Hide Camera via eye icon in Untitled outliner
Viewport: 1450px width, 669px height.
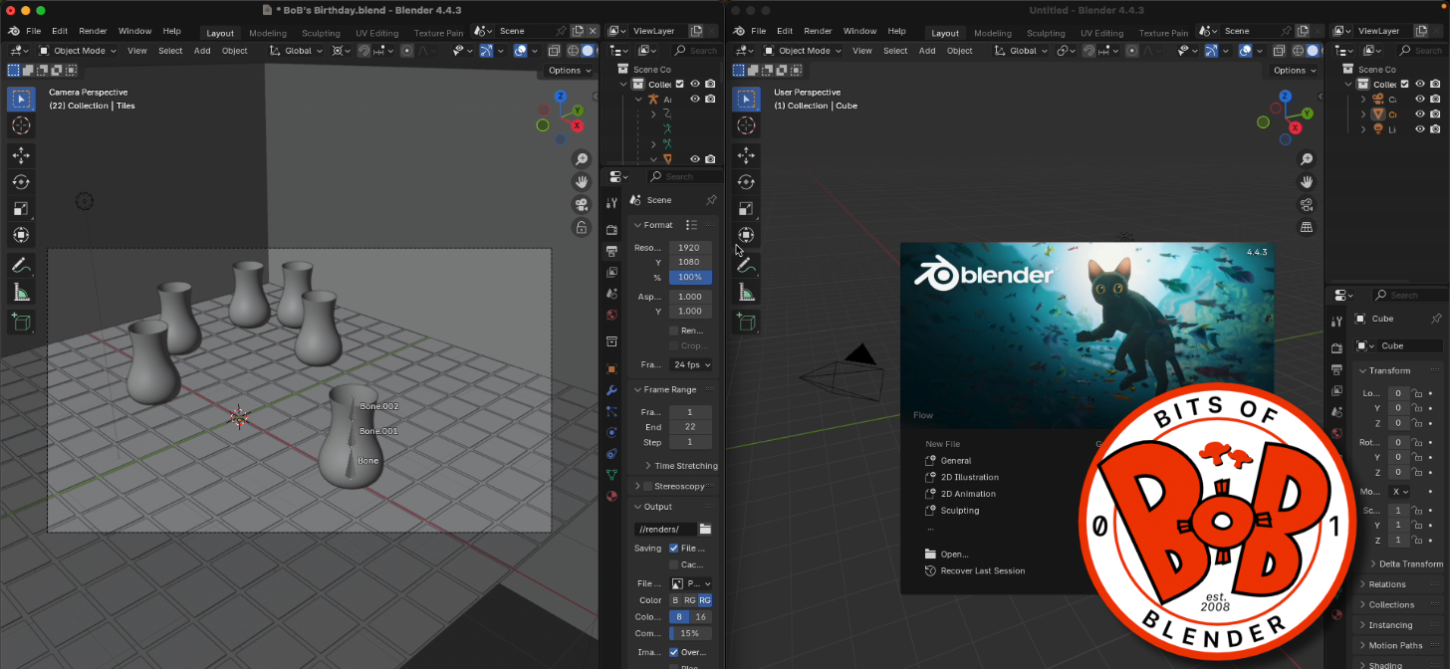click(1420, 100)
